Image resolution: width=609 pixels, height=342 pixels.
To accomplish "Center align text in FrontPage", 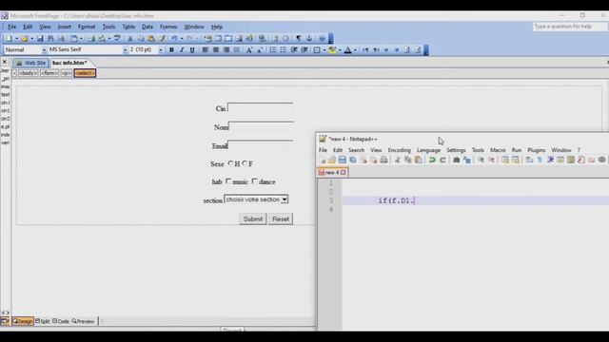I will click(216, 50).
